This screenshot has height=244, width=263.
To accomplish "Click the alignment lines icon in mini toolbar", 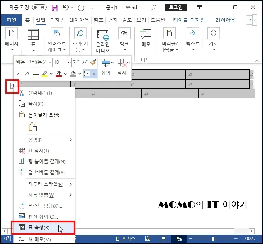I will [x=36, y=73].
